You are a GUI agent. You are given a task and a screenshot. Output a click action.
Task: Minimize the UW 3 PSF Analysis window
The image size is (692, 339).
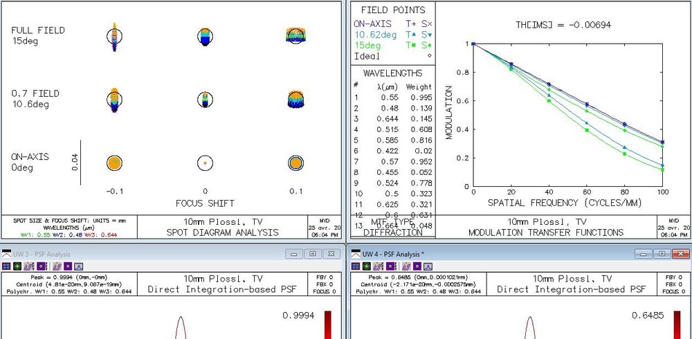(294, 254)
